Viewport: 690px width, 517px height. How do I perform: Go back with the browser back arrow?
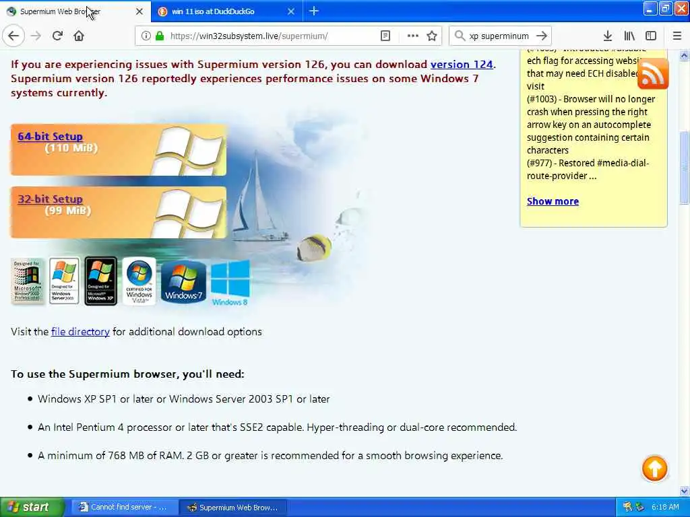pyautogui.click(x=13, y=36)
